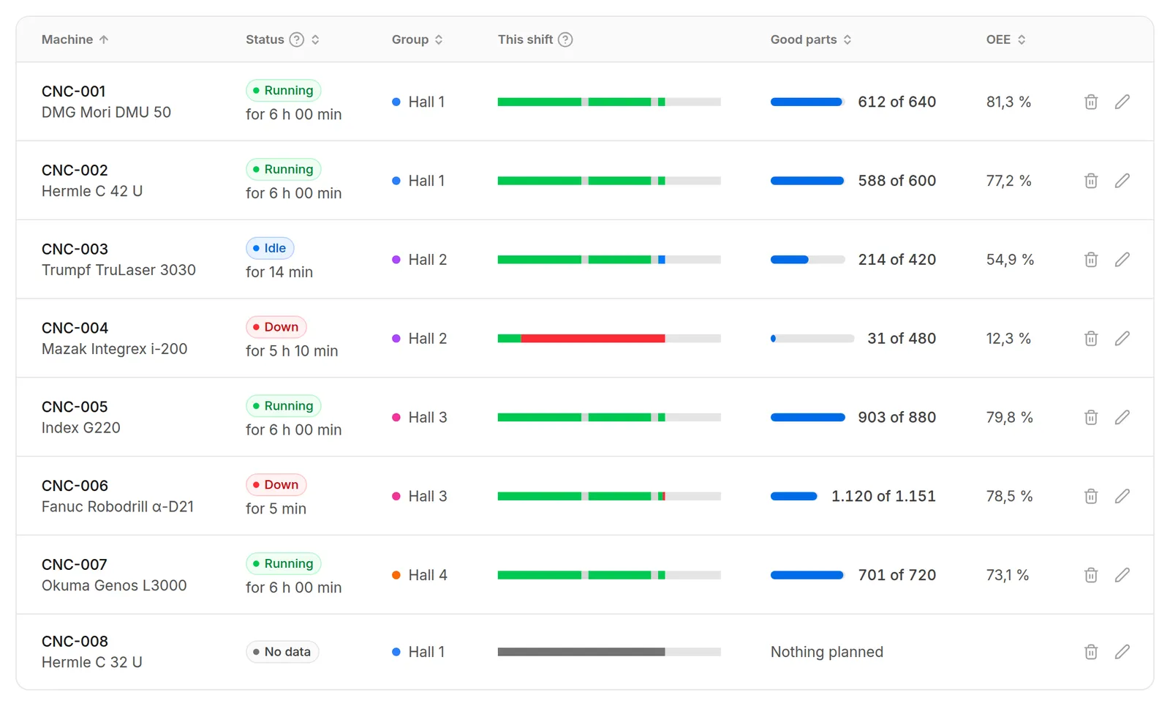Click trash icon for CNC-002
Screen dimensions: 1170x706
coord(1090,181)
